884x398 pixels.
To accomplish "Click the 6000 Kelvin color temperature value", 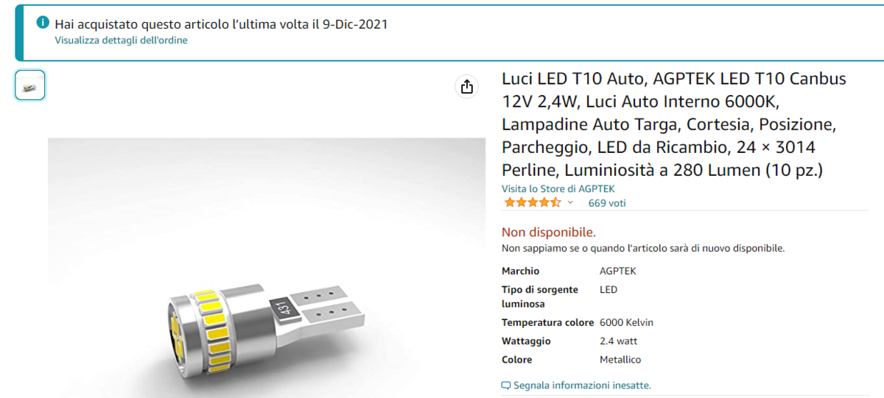I will click(x=626, y=322).
